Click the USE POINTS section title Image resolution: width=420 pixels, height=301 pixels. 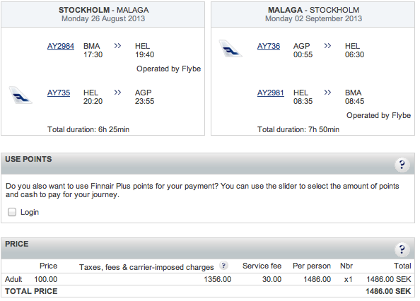pyautogui.click(x=28, y=159)
